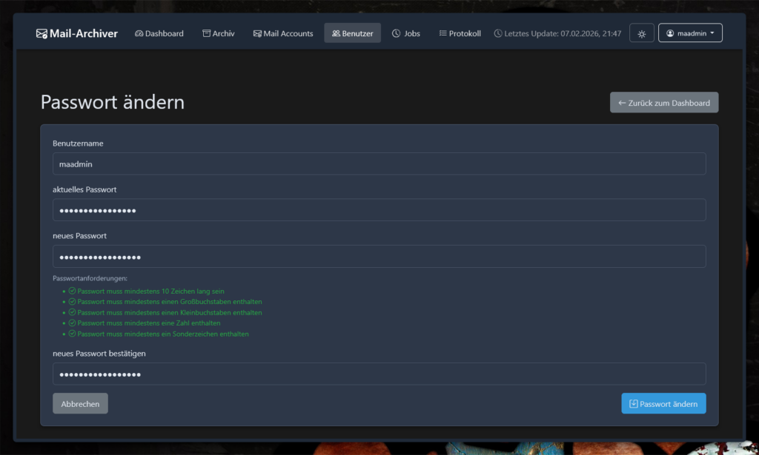Open Mail Accounts in navigation bar
Viewport: 759px width, 455px height.
pyautogui.click(x=282, y=33)
